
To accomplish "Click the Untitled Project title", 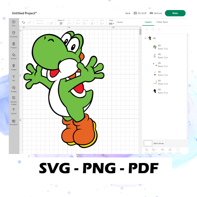I will pos(24,13).
